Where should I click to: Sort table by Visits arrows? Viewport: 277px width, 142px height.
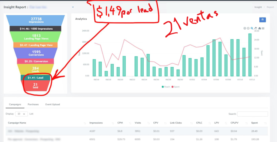(149, 123)
